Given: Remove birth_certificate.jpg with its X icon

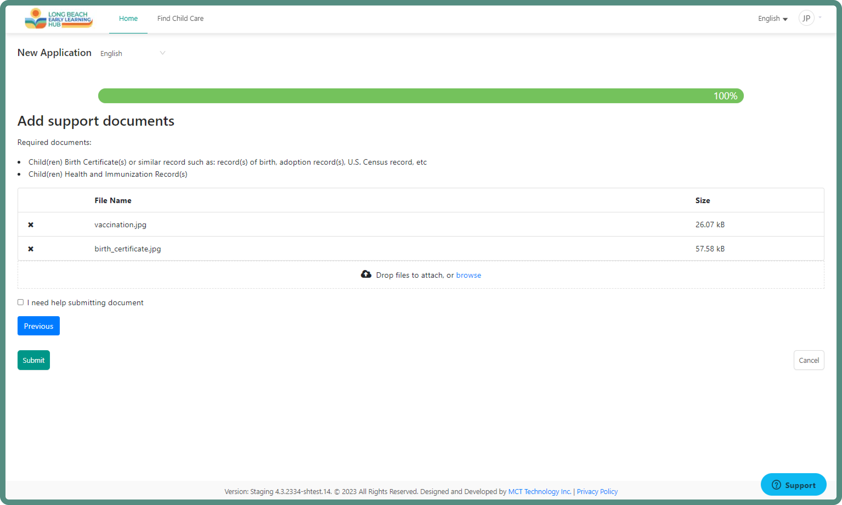Looking at the screenshot, I should pos(31,249).
